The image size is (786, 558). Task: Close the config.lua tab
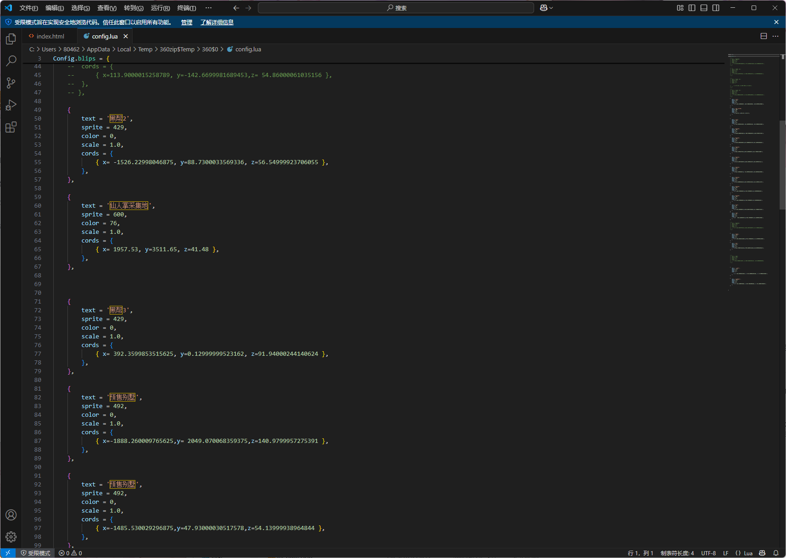click(126, 36)
